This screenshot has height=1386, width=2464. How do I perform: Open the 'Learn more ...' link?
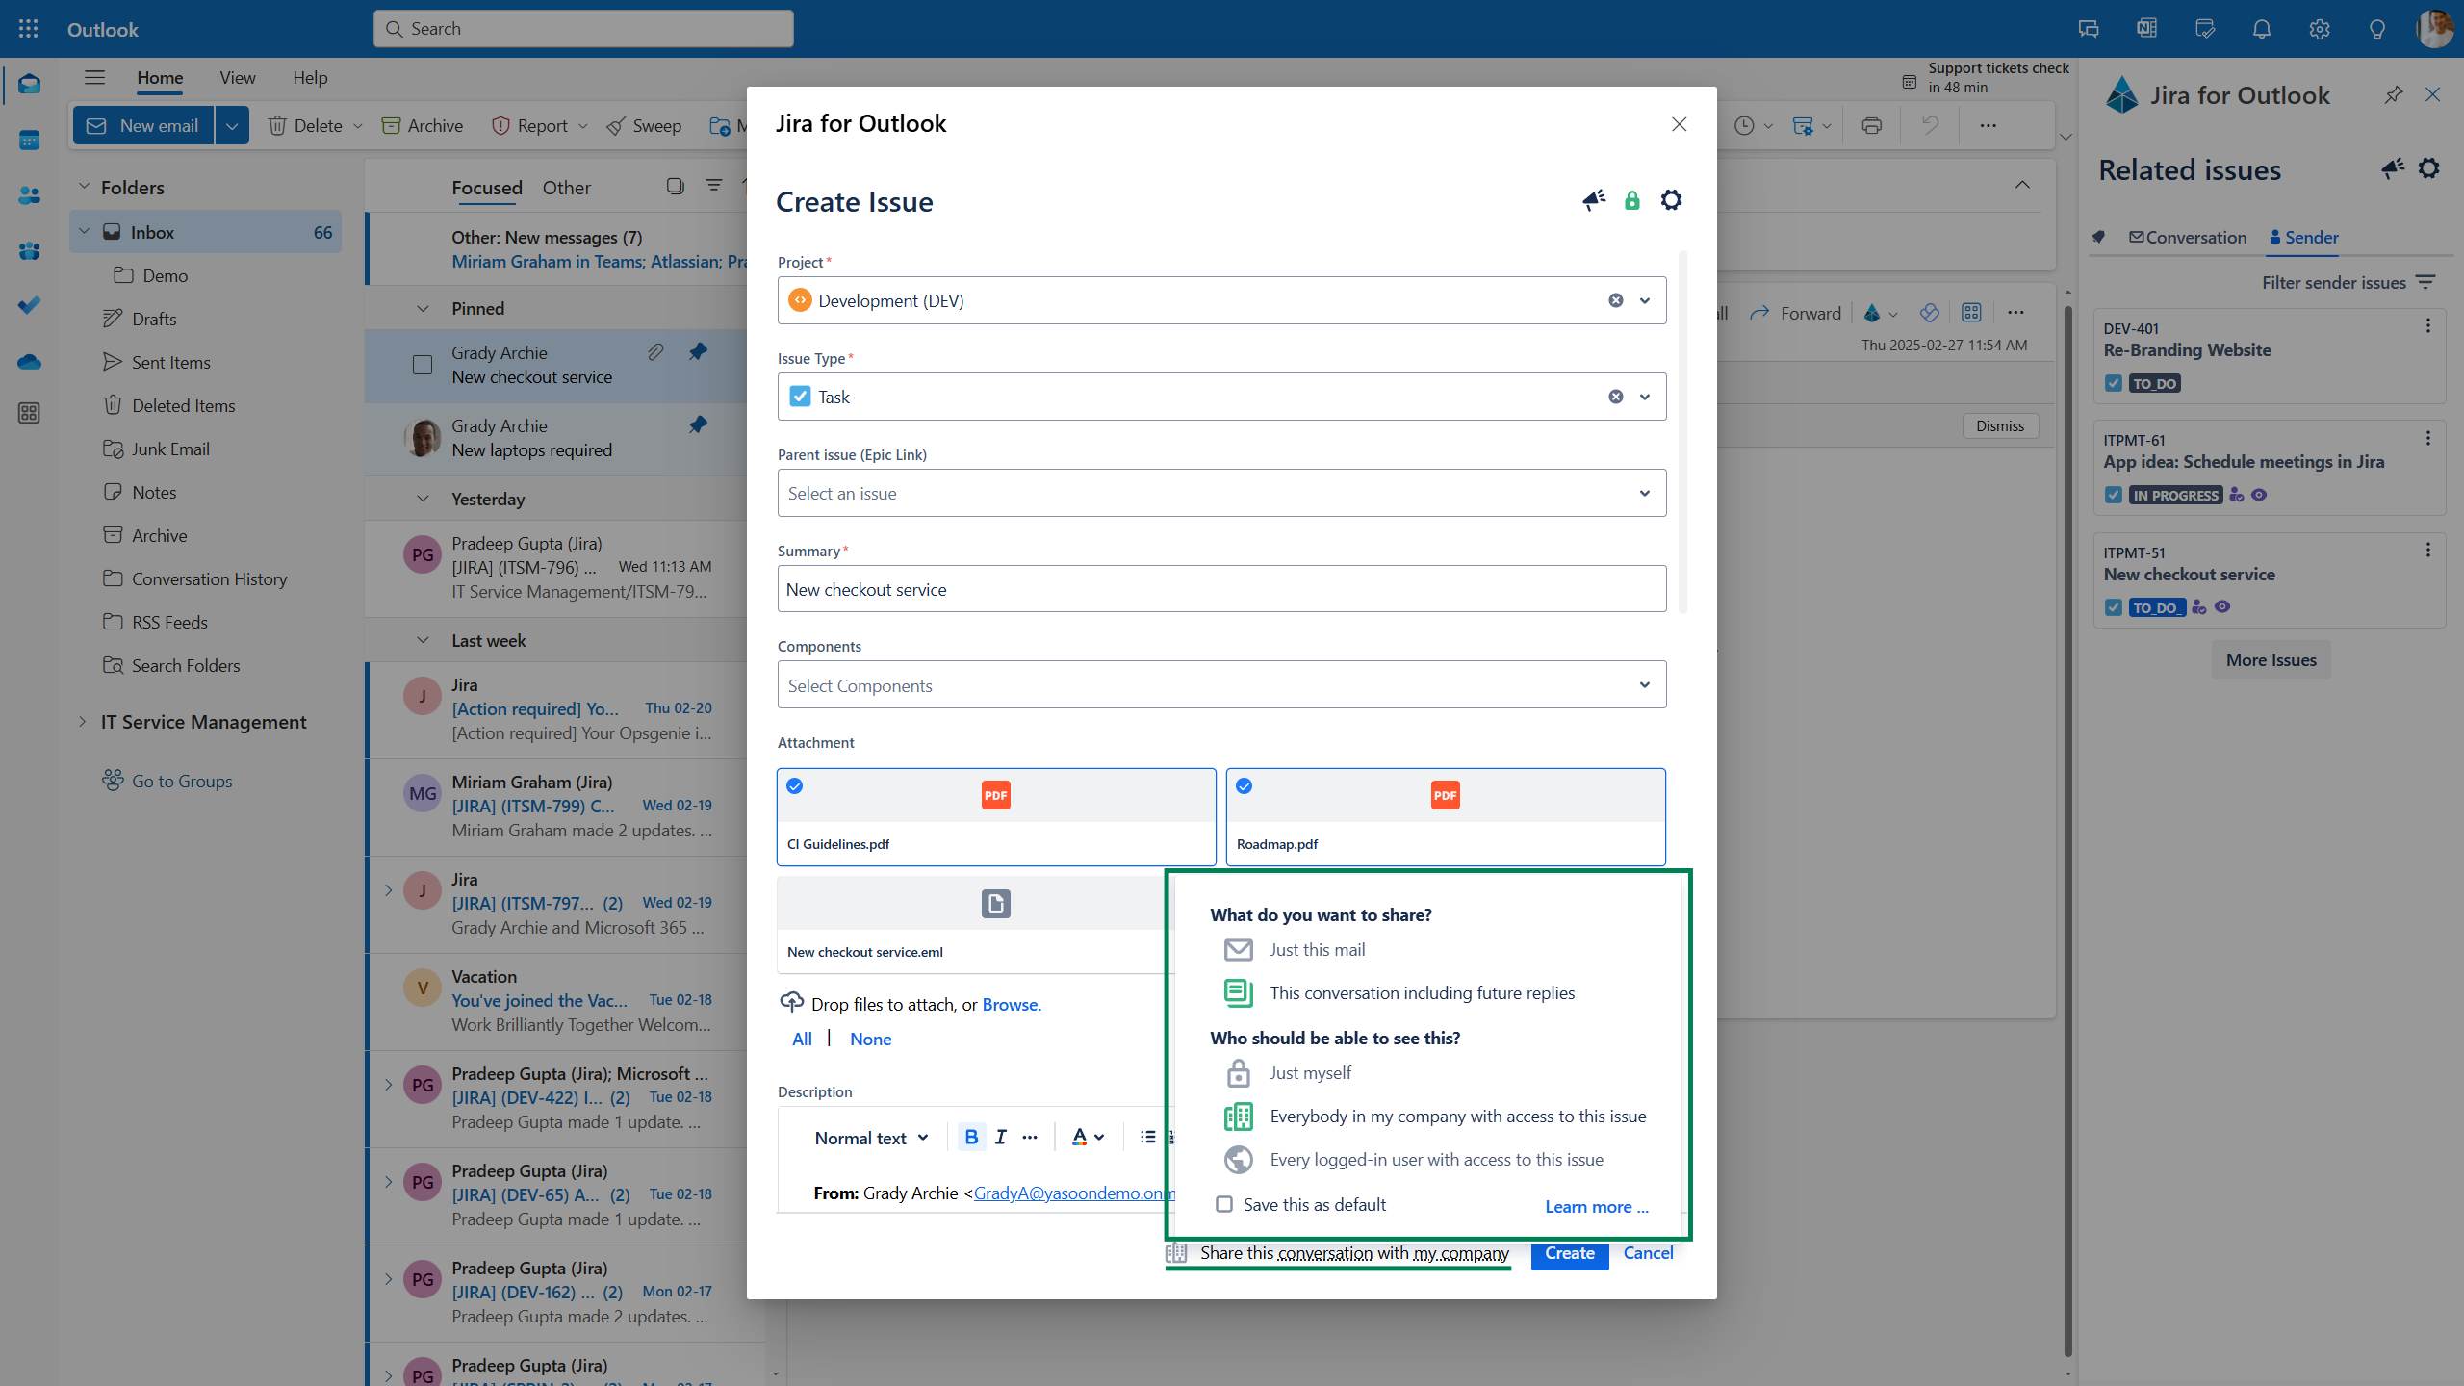click(x=1596, y=1207)
